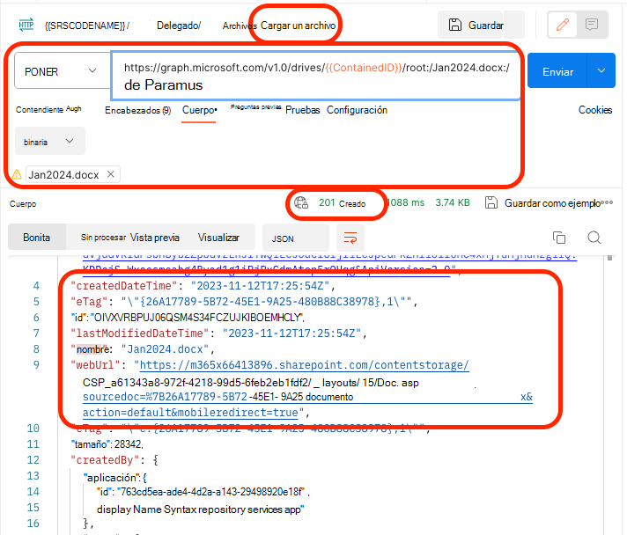Click the search response icon
Image resolution: width=627 pixels, height=535 pixels.
coord(594,238)
